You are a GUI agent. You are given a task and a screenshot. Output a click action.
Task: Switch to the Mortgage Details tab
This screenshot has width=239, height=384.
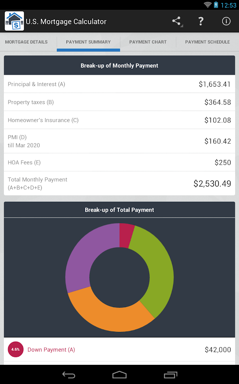coord(26,42)
